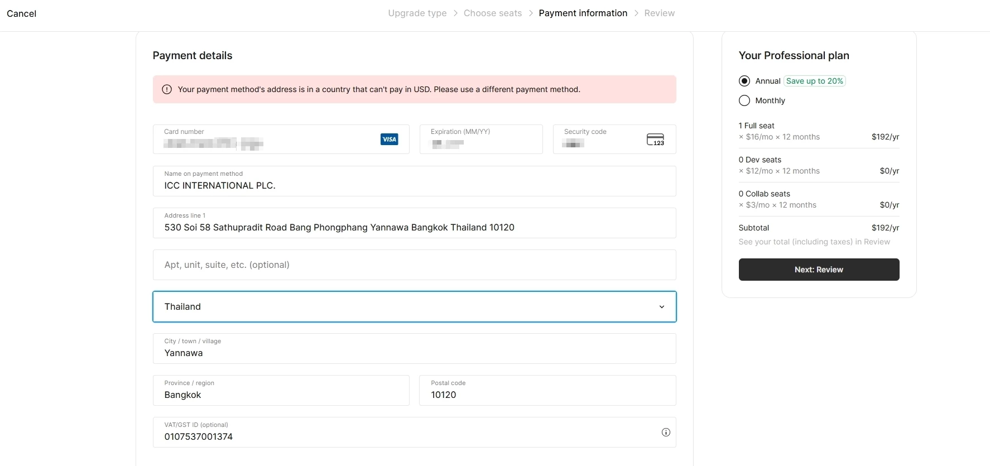Click the Thailand dropdown chevron arrow
The image size is (990, 466).
(662, 307)
